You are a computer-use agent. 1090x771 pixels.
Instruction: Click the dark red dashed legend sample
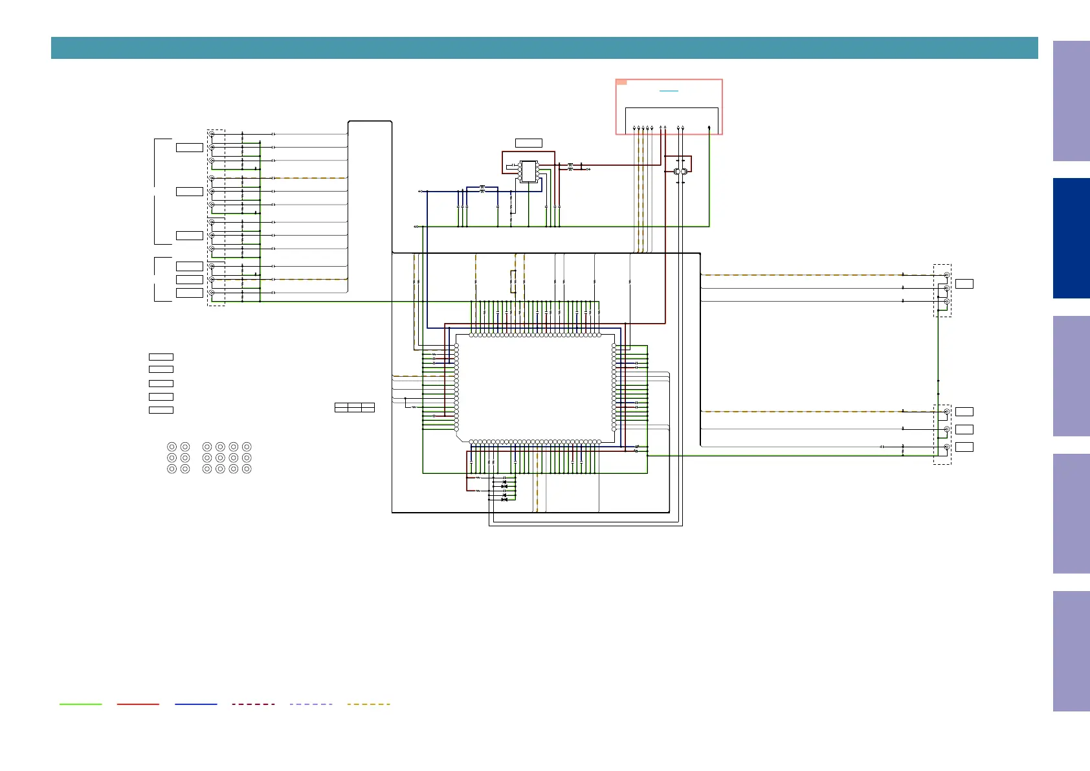click(253, 704)
